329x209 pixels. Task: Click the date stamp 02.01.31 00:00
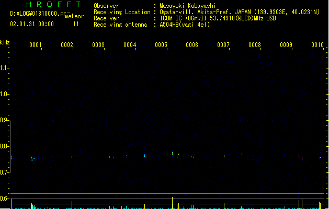point(32,24)
